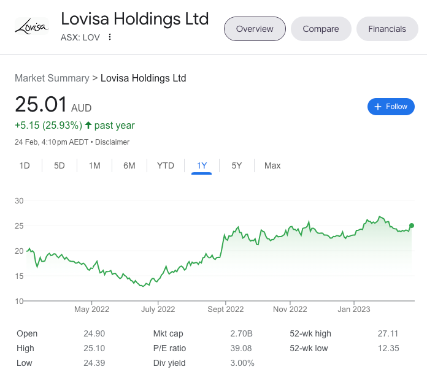Follow Lovisa Holdings stock
Viewport: 427px width, 380px height.
(x=391, y=107)
